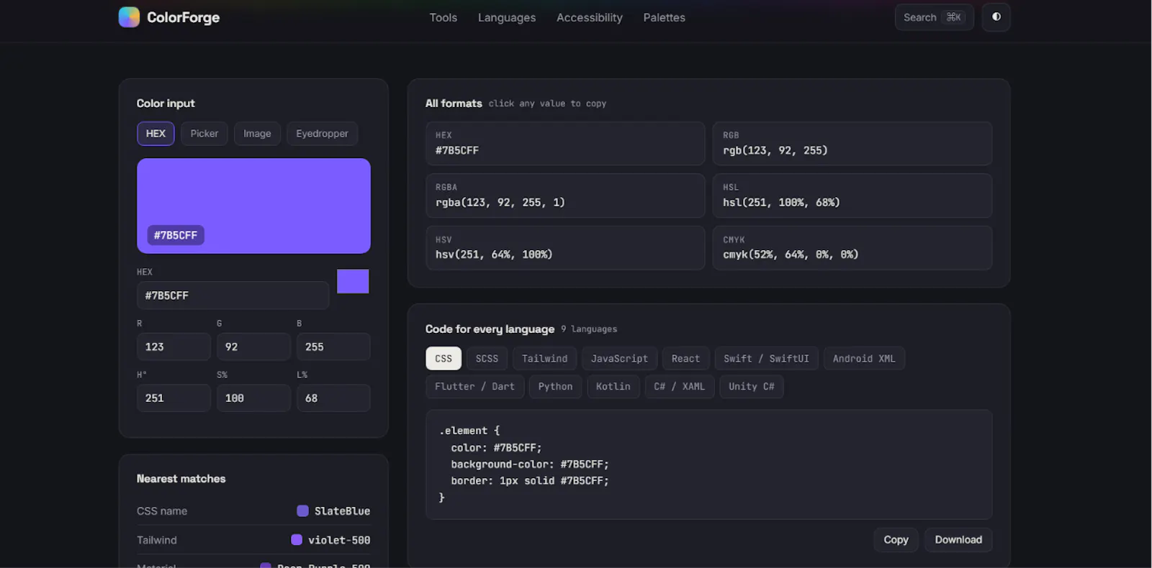Click the Download code button

958,540
